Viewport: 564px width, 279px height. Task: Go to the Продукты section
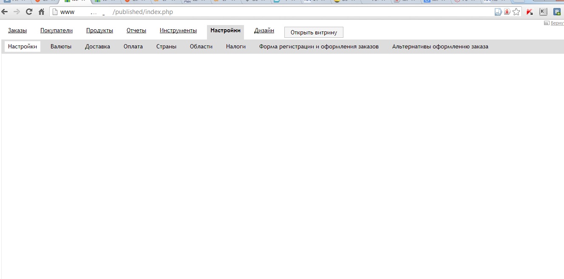coord(99,31)
